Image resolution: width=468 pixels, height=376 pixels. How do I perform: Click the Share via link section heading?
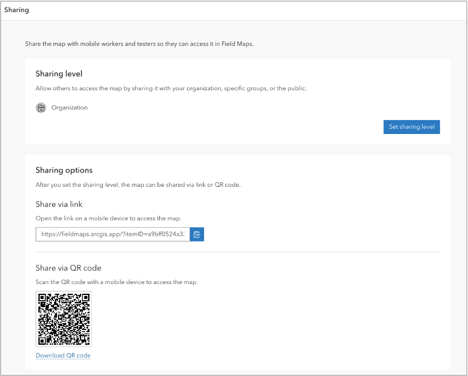pos(59,204)
